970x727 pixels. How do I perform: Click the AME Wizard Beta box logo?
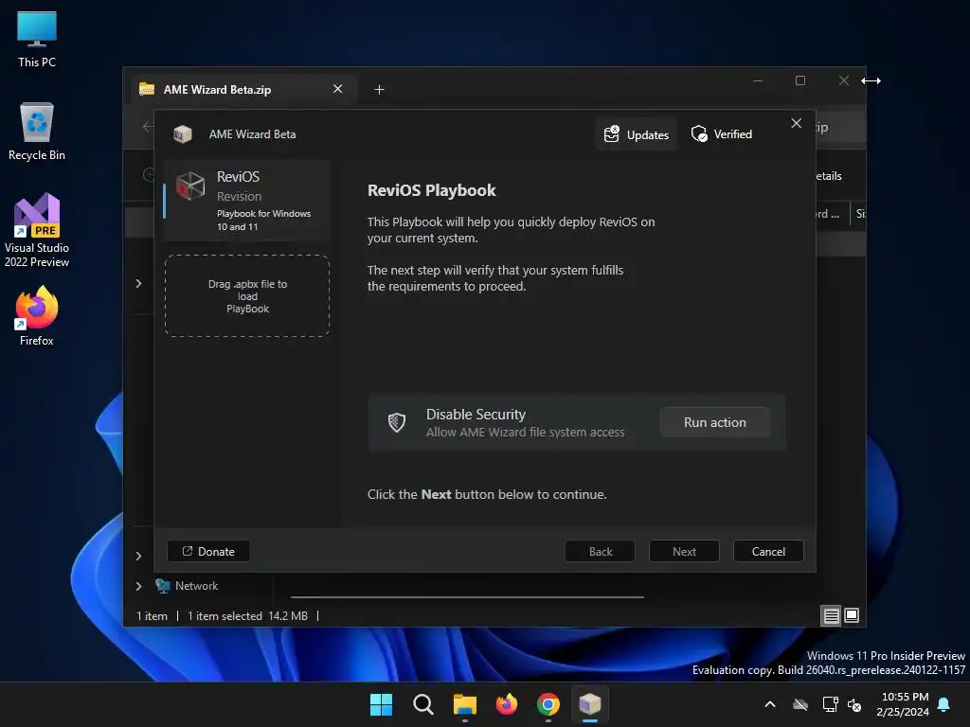183,134
